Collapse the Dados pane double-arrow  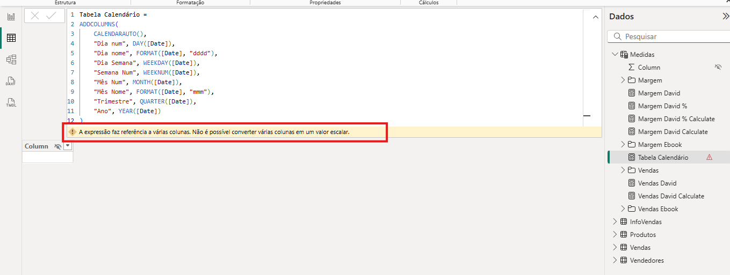point(725,17)
